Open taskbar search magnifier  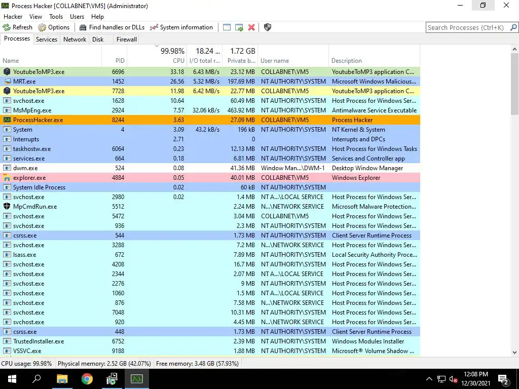tap(36, 379)
